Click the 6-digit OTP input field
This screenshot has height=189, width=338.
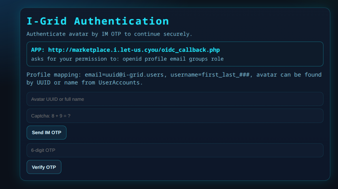click(x=175, y=150)
